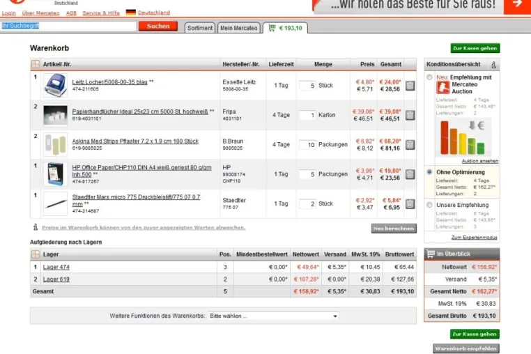Click grid icon in Lager table header
Screen dimensions: 531x354
pyautogui.click(x=36, y=254)
